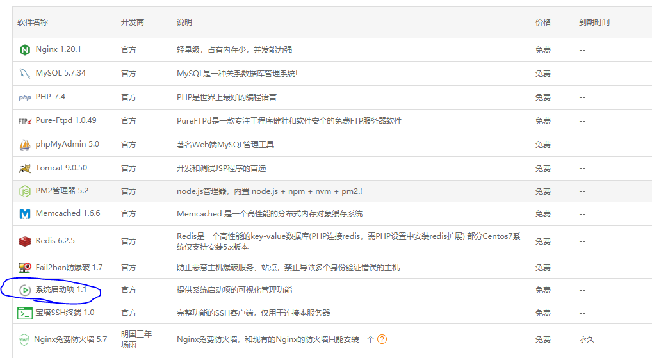Open Memcached 1.6.6 entry

tap(68, 213)
